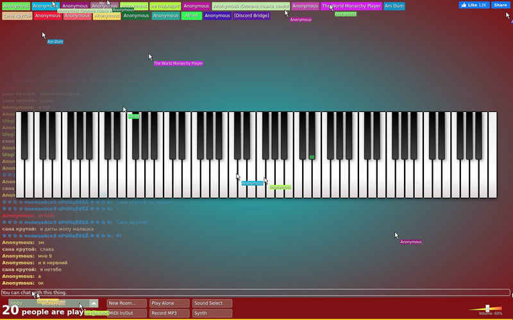The height and width of the screenshot is (320, 513).
Task: Toggle Play Alone mode
Action: coord(169,303)
